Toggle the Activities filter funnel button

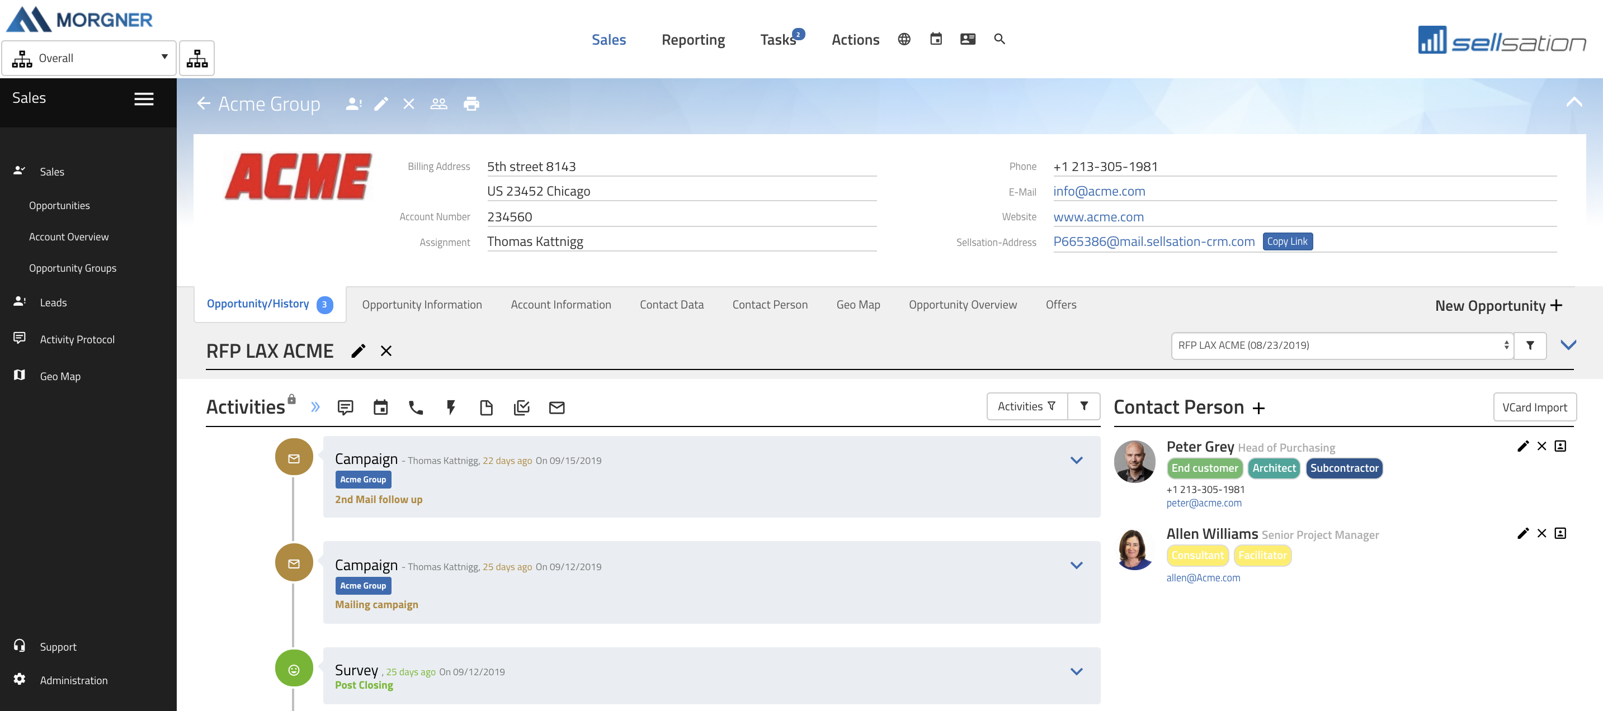click(1083, 406)
